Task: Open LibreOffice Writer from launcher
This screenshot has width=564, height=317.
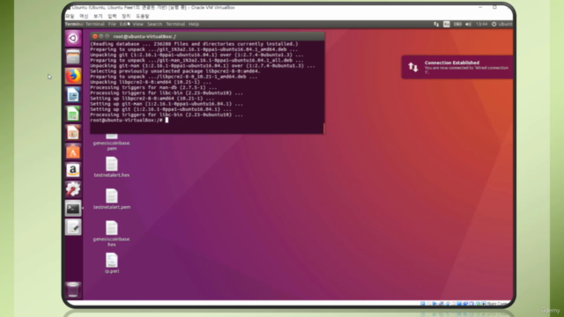Action: point(73,95)
